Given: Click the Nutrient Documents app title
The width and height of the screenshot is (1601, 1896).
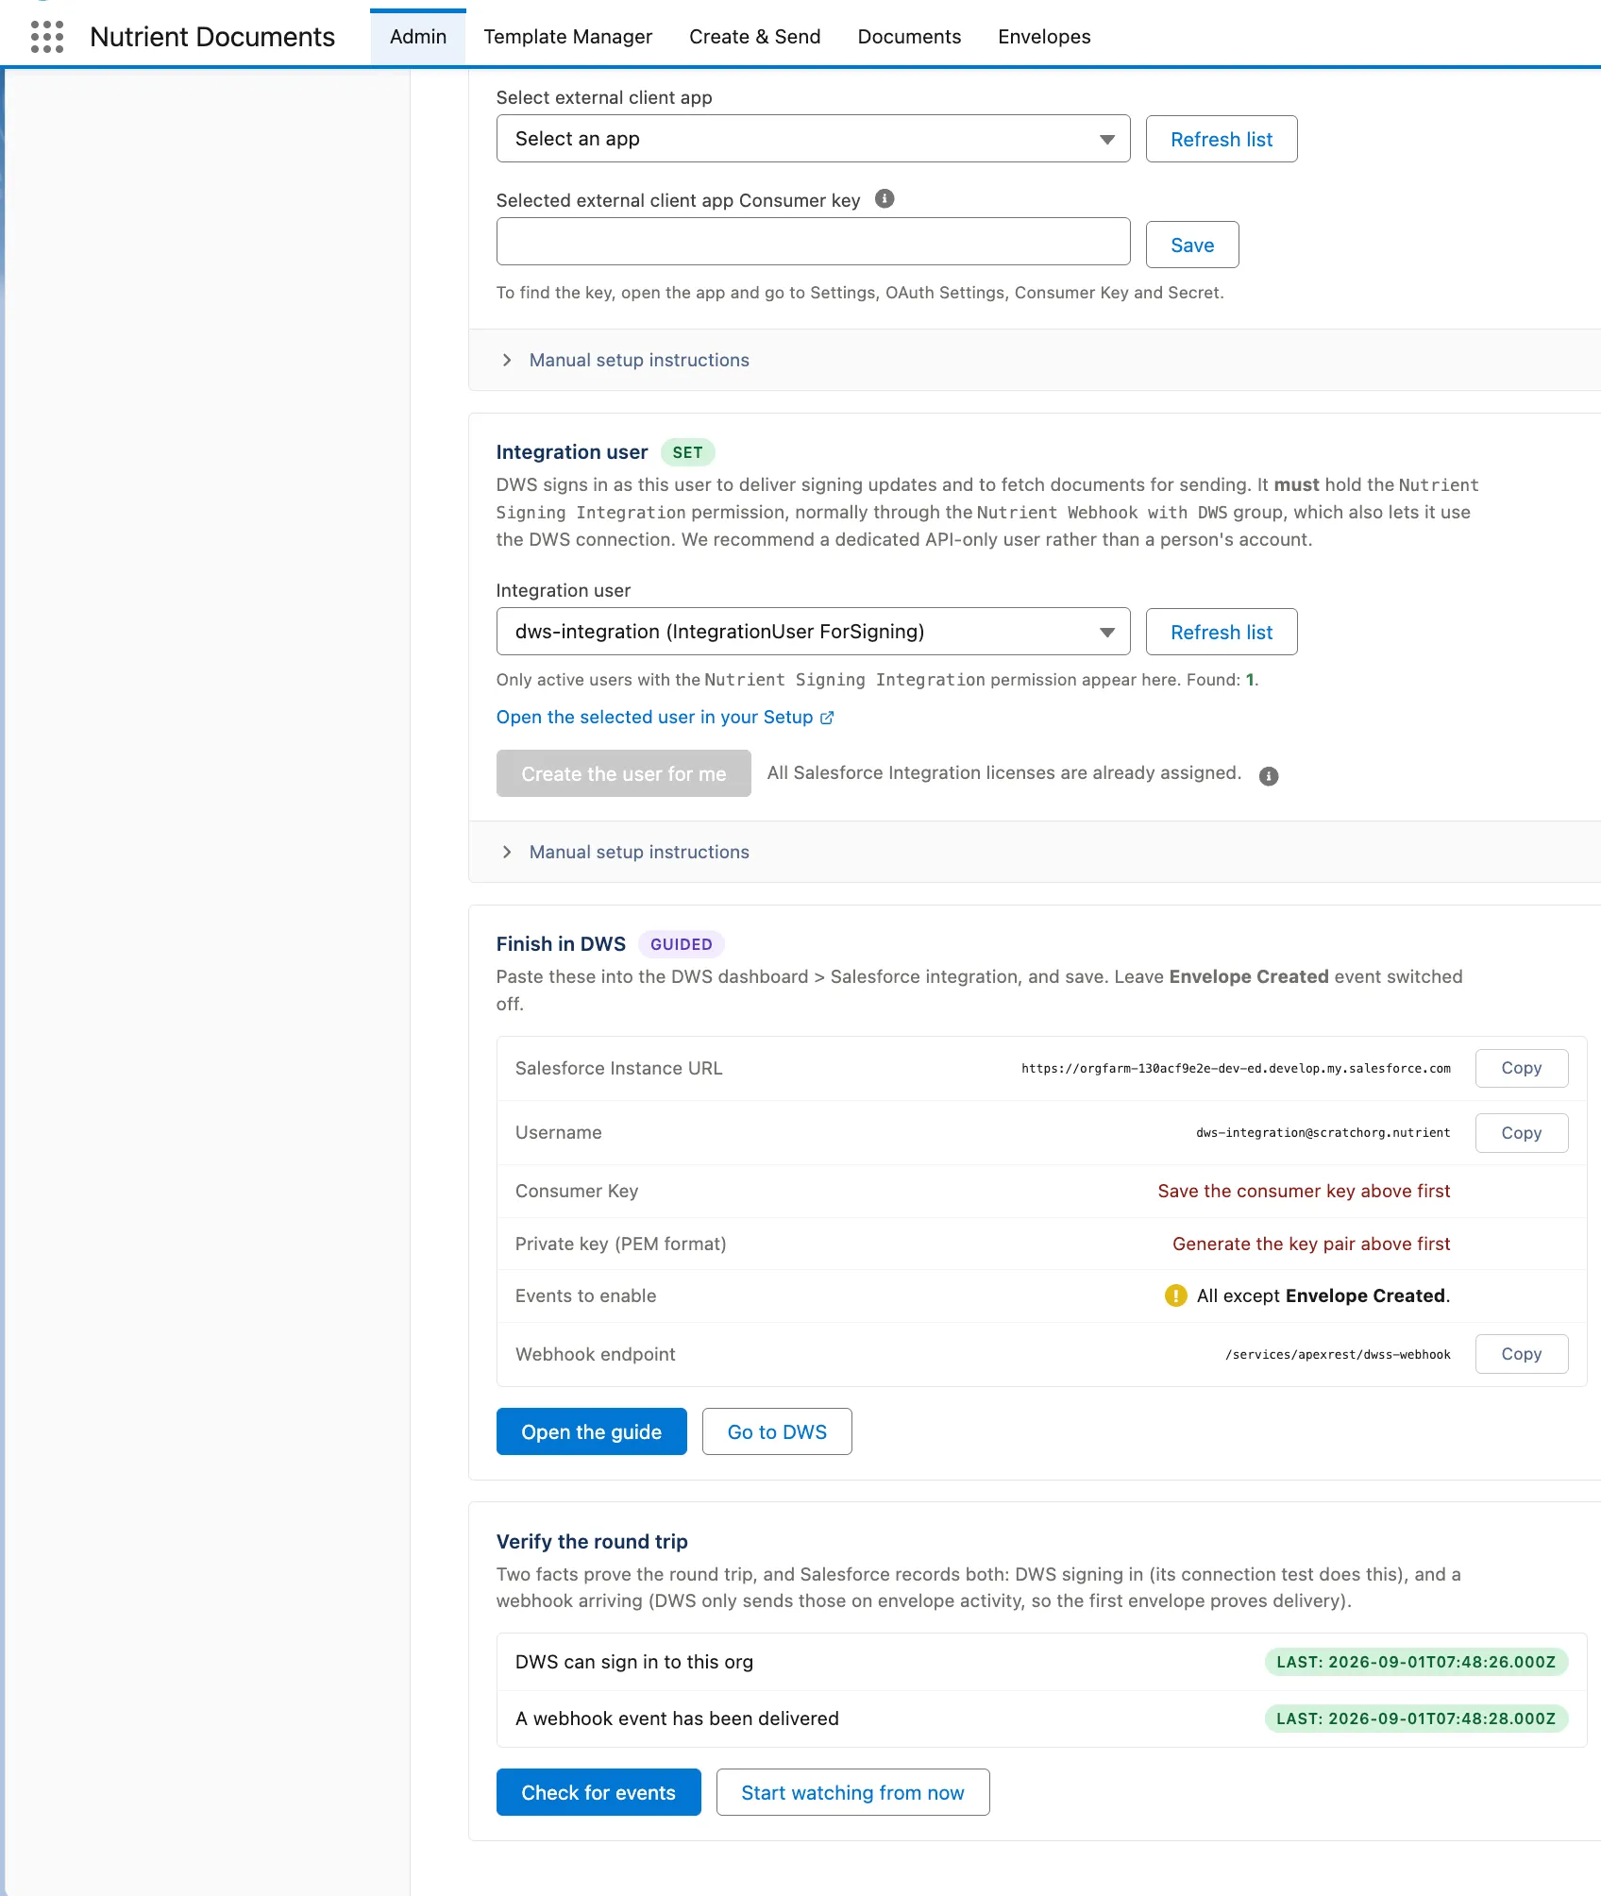Looking at the screenshot, I should (212, 37).
